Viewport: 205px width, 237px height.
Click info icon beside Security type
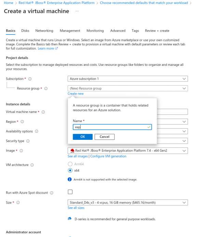28,141
